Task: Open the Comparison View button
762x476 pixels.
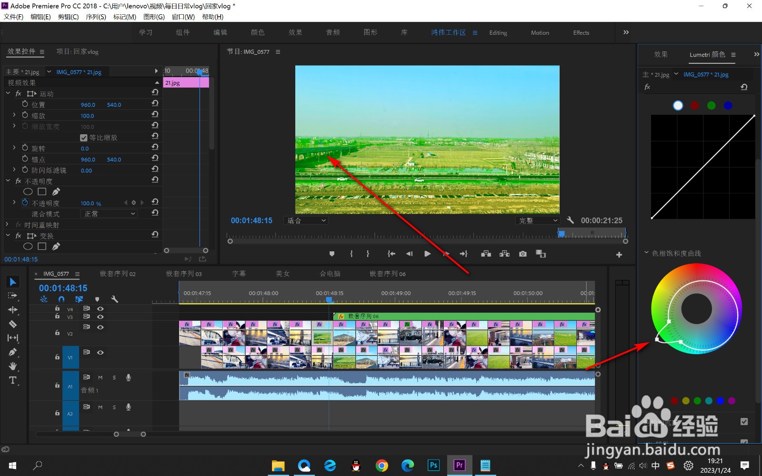Action: (x=541, y=254)
